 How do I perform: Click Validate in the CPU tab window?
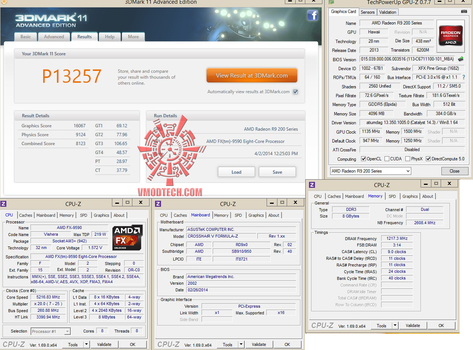[x=104, y=344]
